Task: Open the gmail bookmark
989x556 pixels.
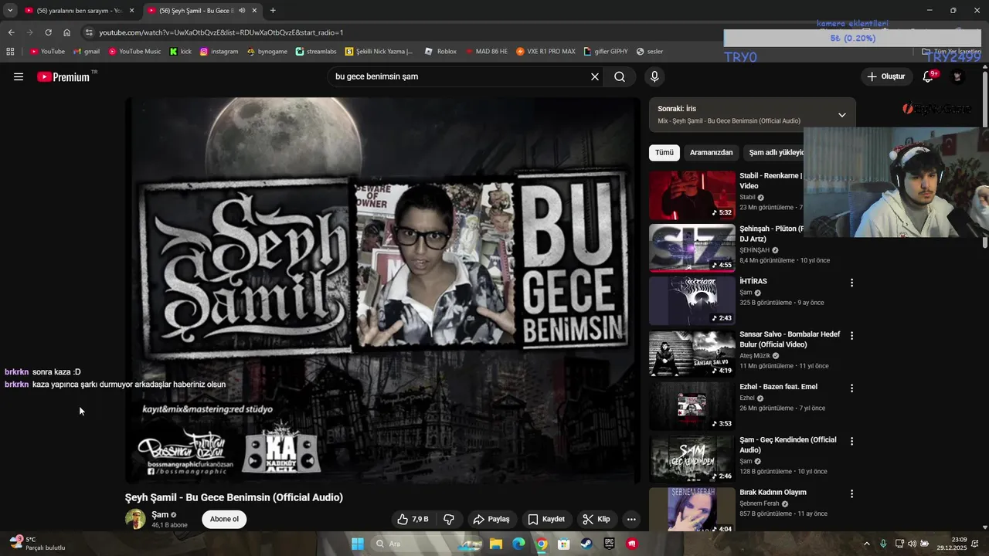Action: [x=87, y=51]
